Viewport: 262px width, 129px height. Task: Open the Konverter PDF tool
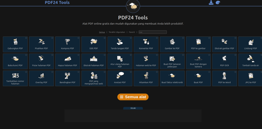click(146, 44)
